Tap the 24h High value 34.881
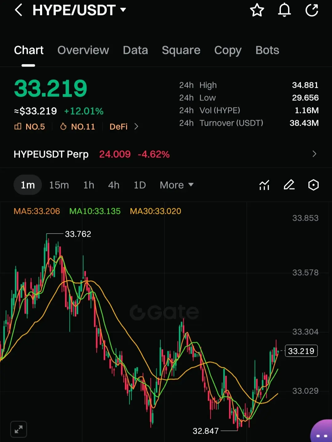The width and height of the screenshot is (332, 442). [305, 85]
